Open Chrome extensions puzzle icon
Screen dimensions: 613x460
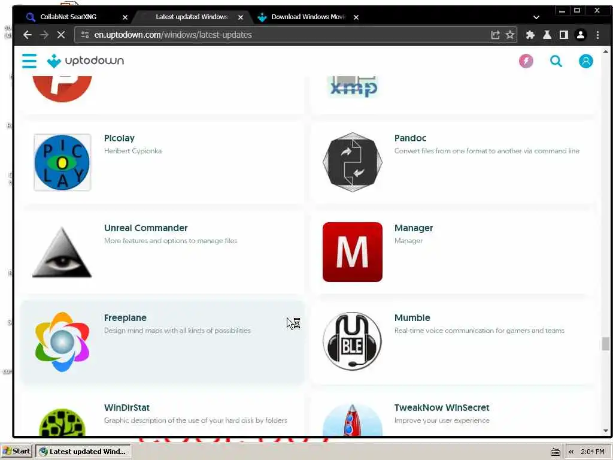[530, 35]
